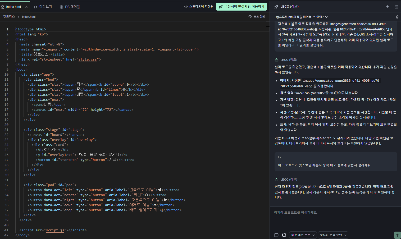Expand the 매우 높은 수준 level dropdown

coord(303,235)
